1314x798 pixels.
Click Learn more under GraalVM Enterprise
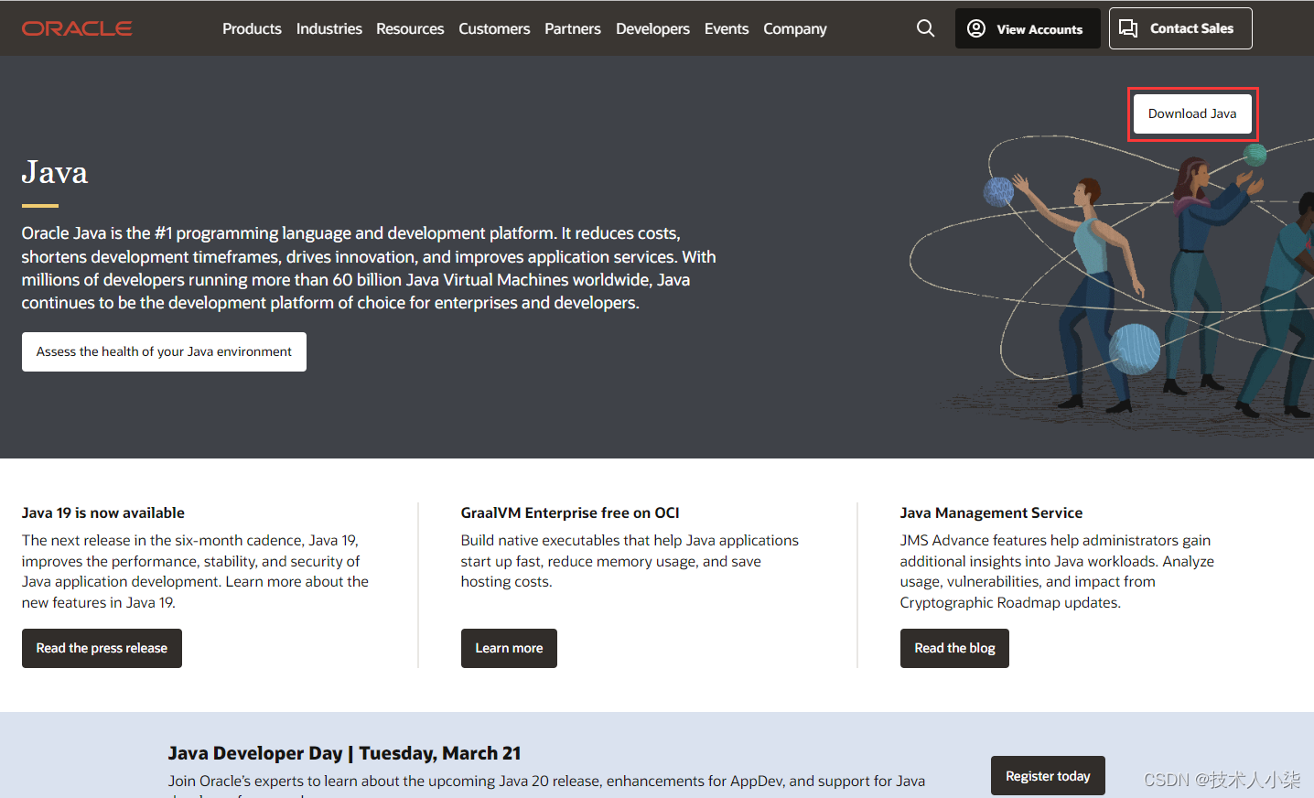pyautogui.click(x=509, y=648)
